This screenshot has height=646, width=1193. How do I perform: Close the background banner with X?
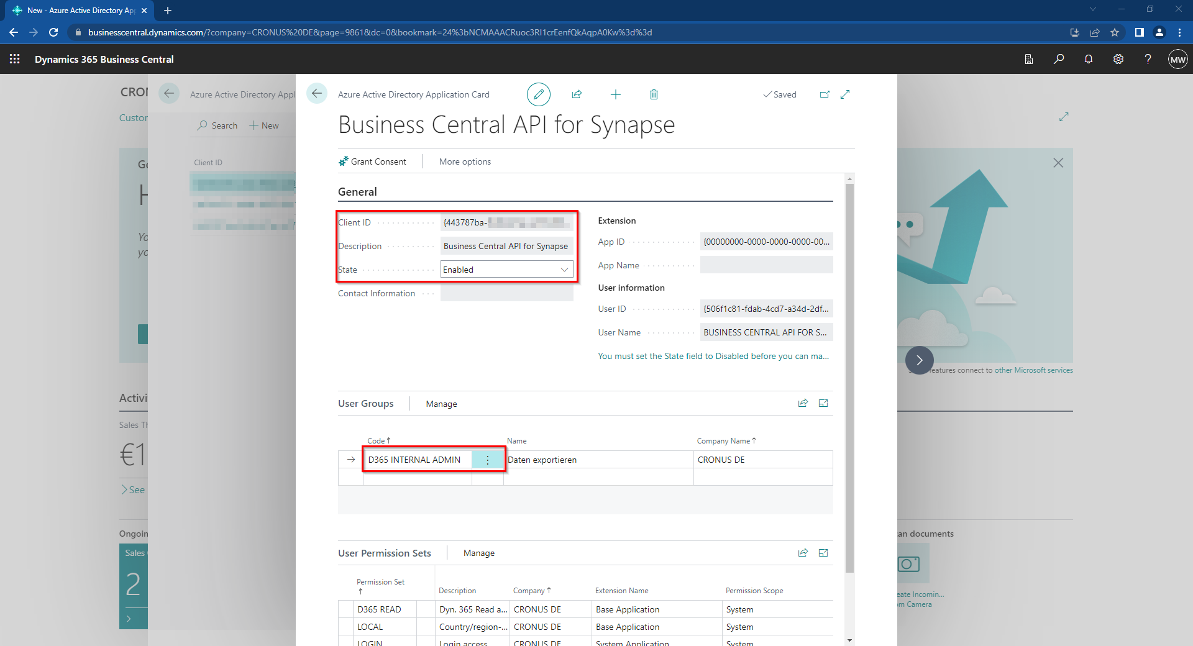click(x=1058, y=163)
